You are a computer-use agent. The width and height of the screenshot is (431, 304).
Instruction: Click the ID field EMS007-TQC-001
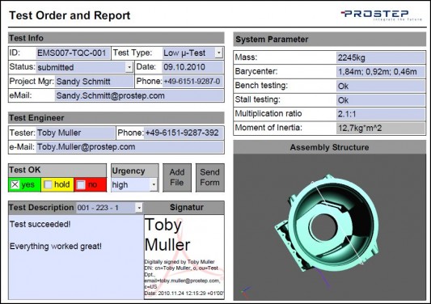(x=73, y=53)
